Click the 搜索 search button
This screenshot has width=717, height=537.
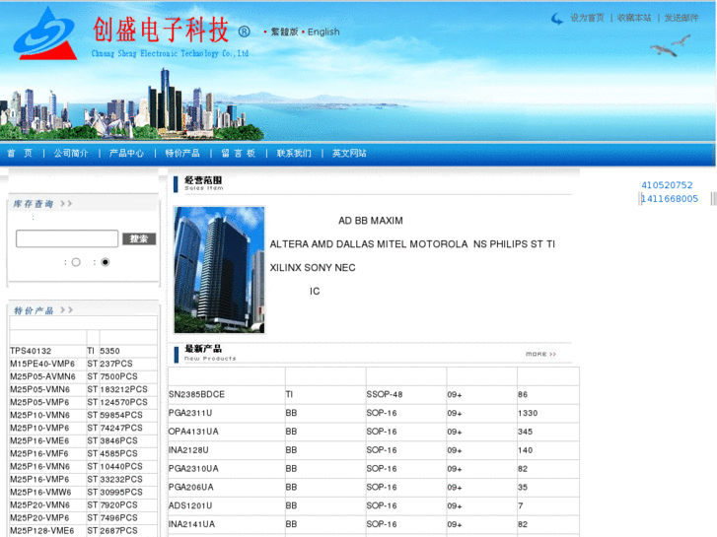139,238
